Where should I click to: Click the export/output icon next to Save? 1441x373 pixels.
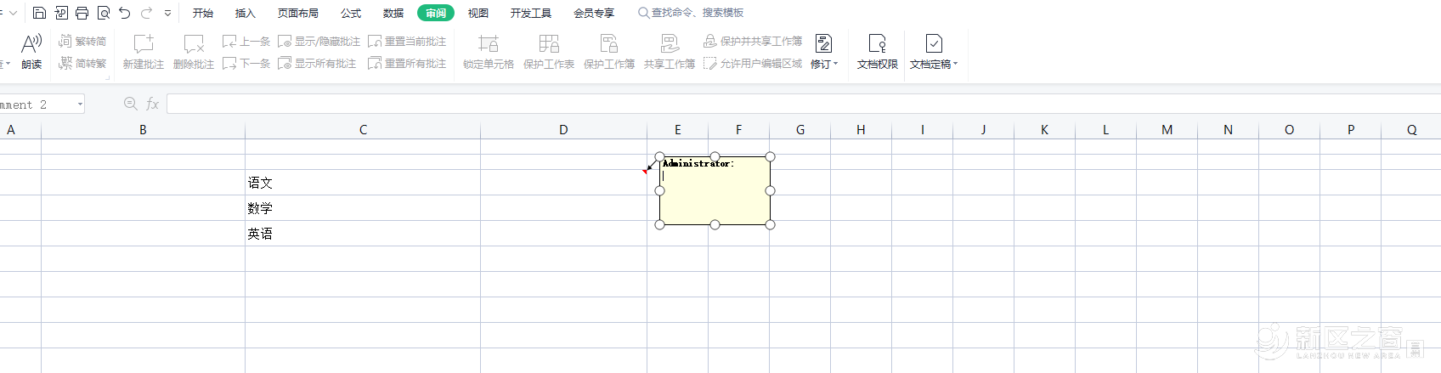(x=60, y=13)
